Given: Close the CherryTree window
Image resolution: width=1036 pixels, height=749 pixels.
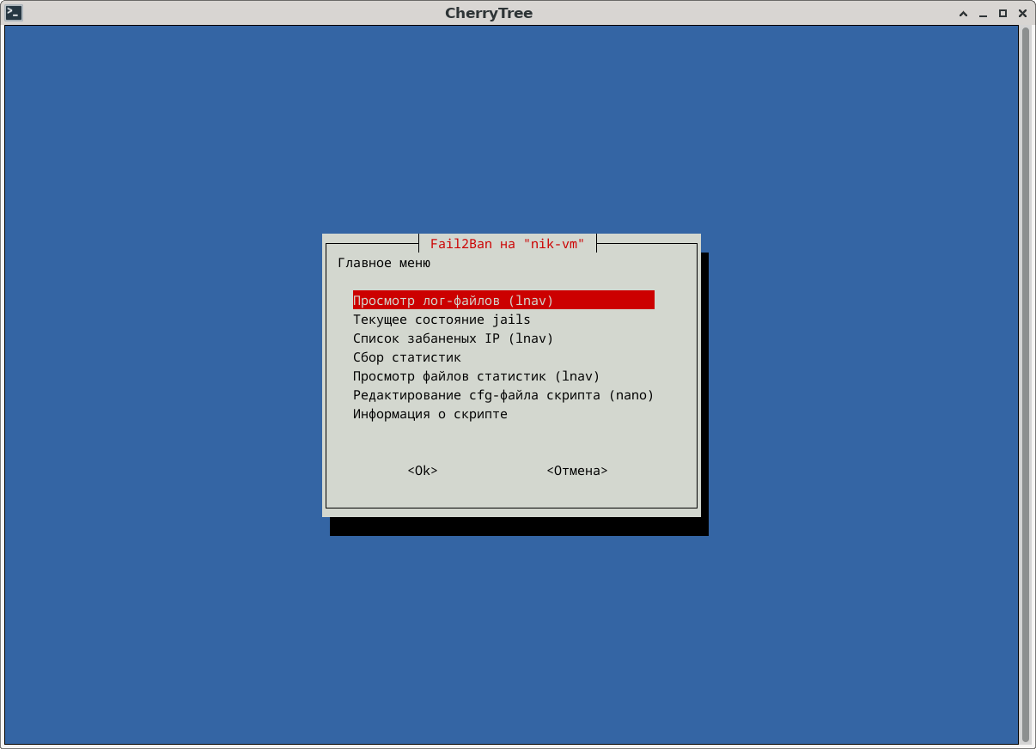Looking at the screenshot, I should [x=1022, y=14].
